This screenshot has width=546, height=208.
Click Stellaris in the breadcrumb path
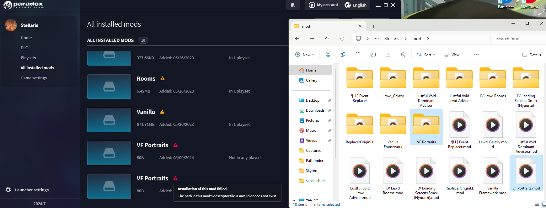(x=392, y=39)
